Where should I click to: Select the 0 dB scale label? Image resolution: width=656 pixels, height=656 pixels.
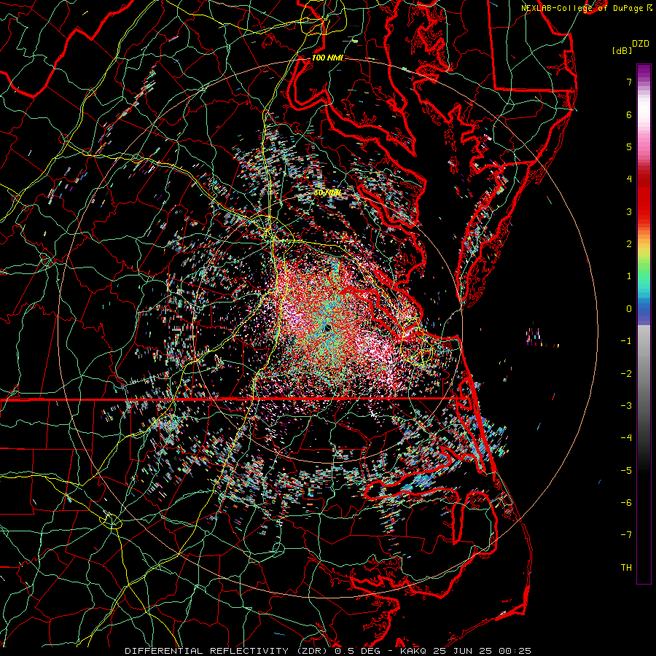click(x=629, y=309)
